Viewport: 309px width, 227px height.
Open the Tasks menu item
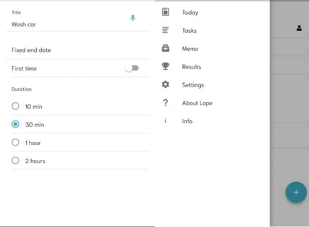click(213, 30)
